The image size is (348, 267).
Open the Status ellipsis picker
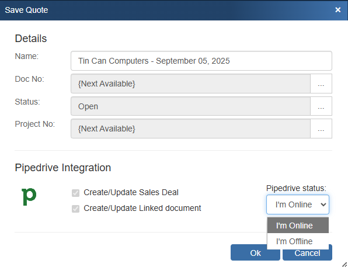pos(321,106)
